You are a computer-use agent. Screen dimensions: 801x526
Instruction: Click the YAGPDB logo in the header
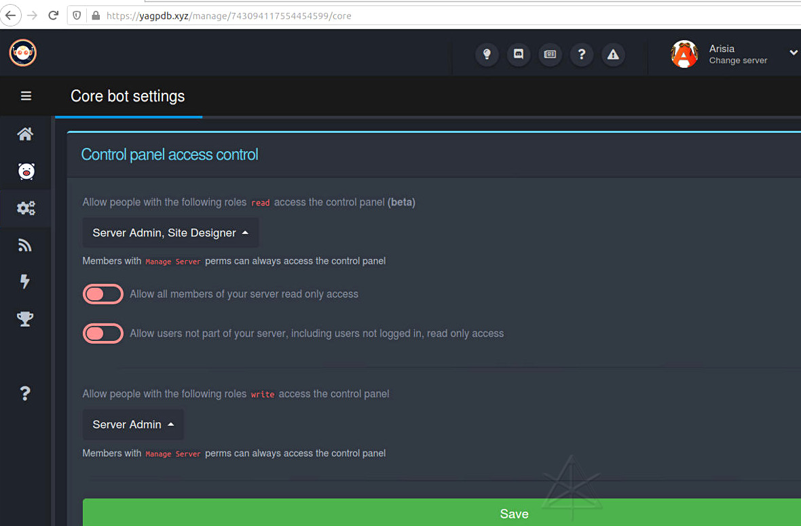click(x=22, y=53)
